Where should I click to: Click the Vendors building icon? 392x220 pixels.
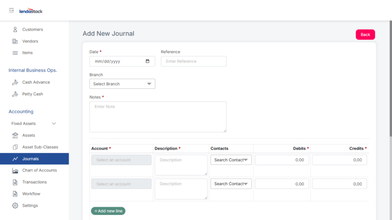(x=15, y=41)
